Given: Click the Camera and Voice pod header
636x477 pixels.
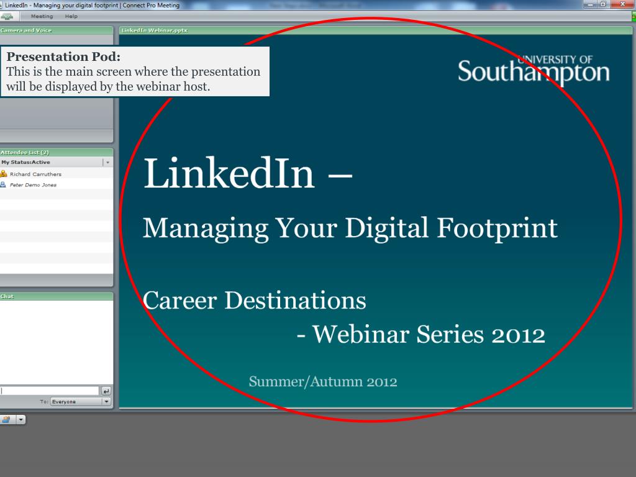Looking at the screenshot, I should tap(57, 30).
